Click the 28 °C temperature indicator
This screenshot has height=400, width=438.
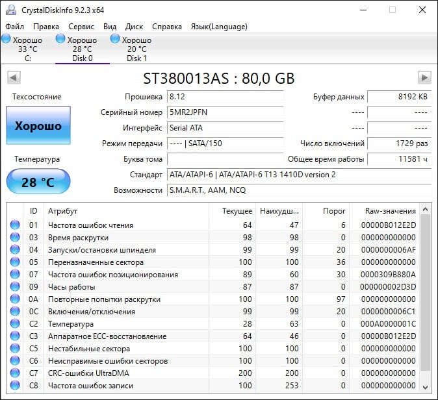coord(38,182)
